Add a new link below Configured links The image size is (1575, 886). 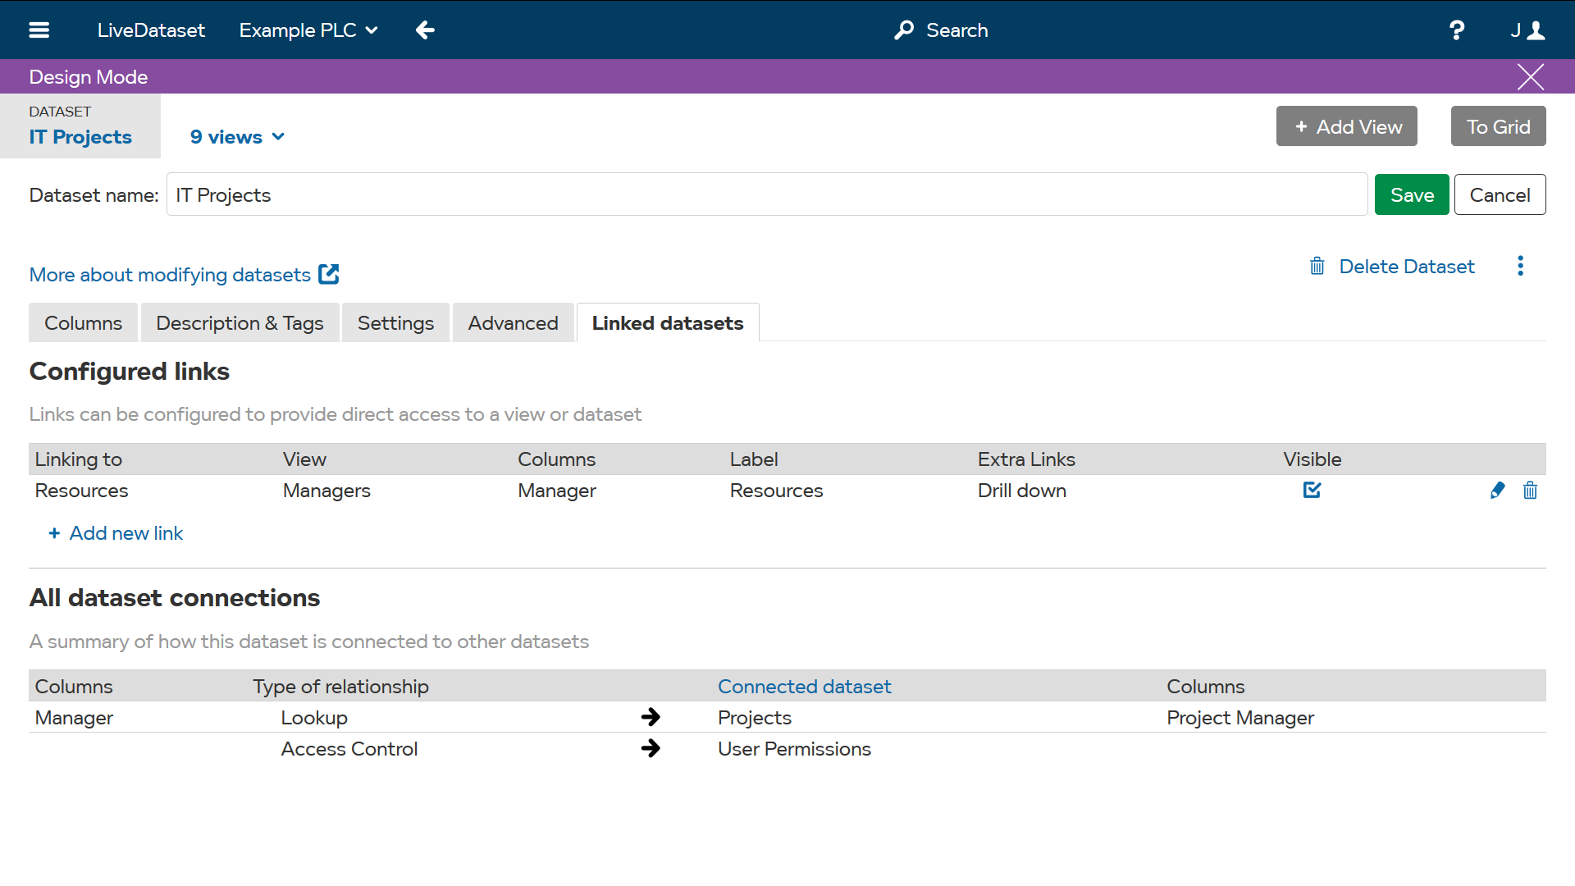pos(115,532)
